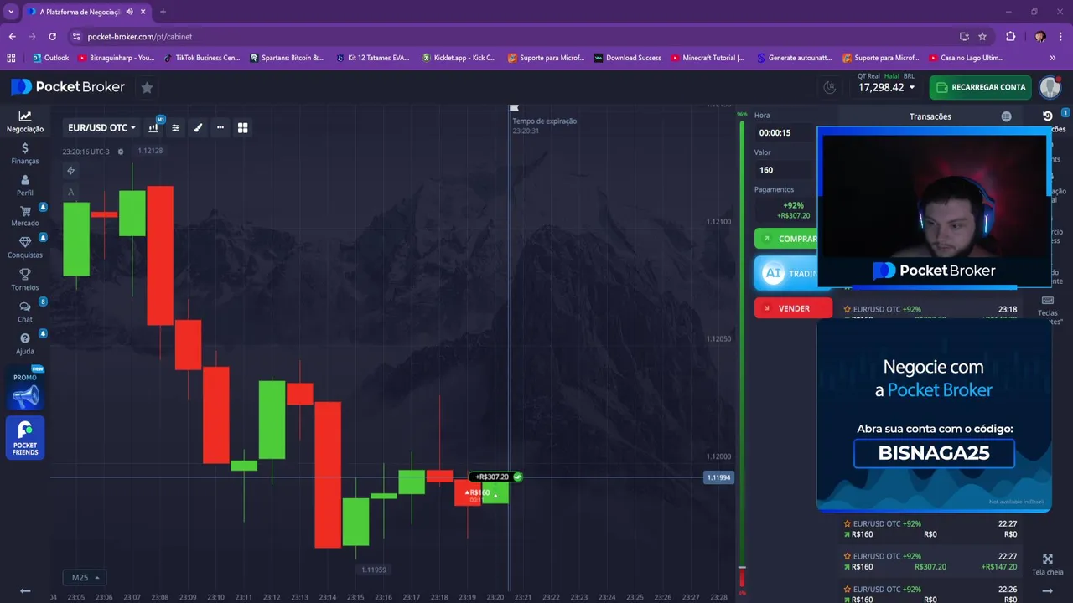The height and width of the screenshot is (603, 1073).
Task: Open the drawing tools brush
Action: [198, 127]
